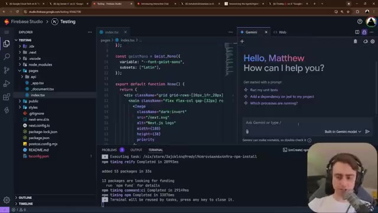Open right panel more actions ellipsis
This screenshot has width=378, height=213.
click(x=372, y=32)
